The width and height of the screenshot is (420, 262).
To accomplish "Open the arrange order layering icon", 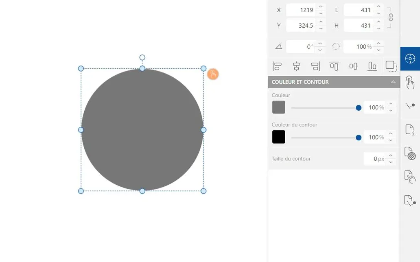I will pos(391,66).
